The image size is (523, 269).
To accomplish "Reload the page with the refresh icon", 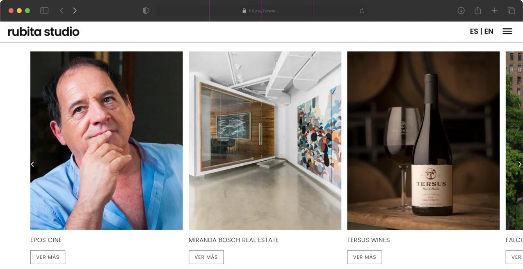I will point(362,11).
